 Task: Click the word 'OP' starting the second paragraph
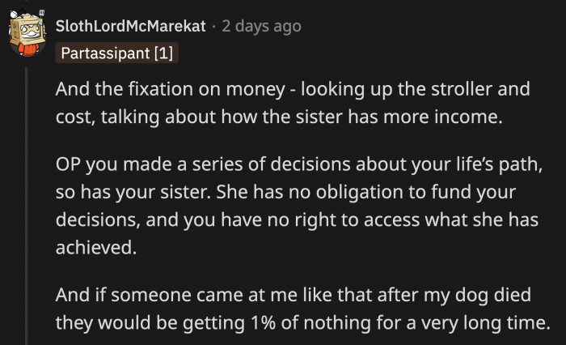pos(67,168)
